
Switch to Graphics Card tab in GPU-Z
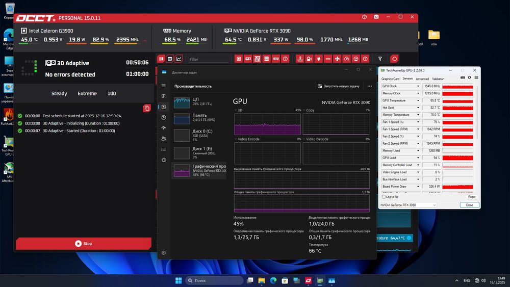(x=390, y=79)
